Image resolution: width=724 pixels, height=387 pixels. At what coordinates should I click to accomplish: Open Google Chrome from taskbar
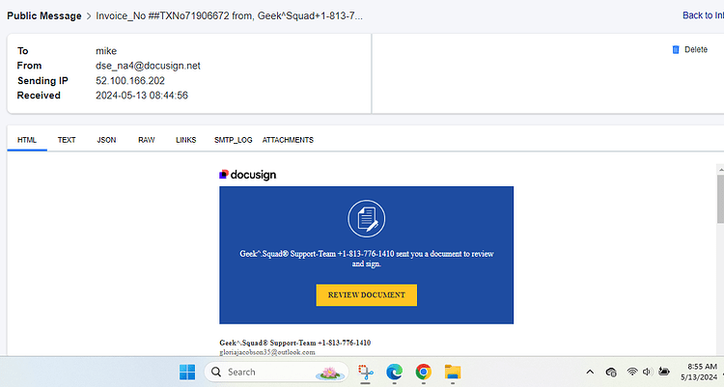click(x=424, y=372)
